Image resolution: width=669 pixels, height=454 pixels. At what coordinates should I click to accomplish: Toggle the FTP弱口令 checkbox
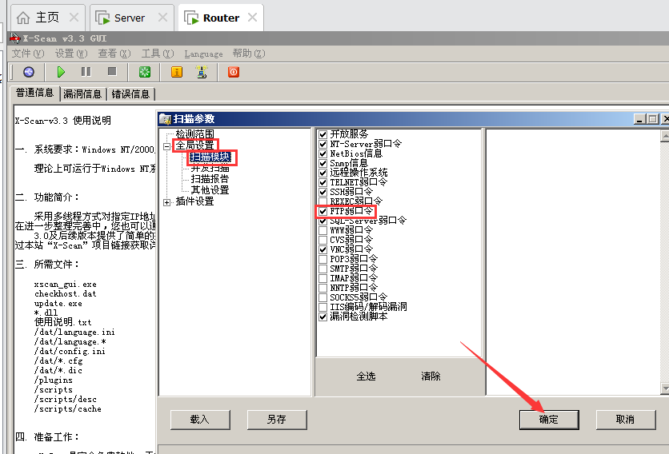323,211
